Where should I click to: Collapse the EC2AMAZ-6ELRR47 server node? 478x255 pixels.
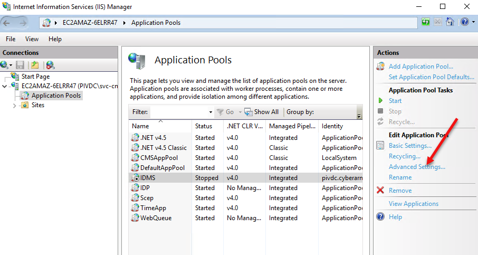coord(4,86)
